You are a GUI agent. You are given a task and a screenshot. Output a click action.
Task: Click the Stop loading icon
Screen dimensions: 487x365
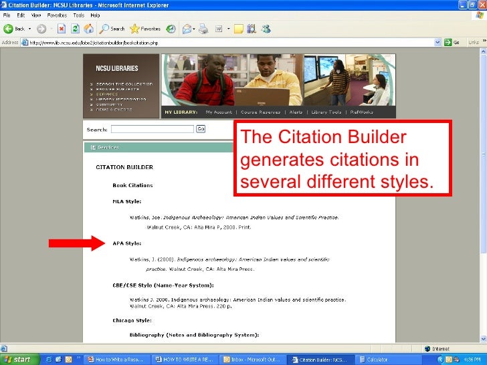(x=61, y=29)
